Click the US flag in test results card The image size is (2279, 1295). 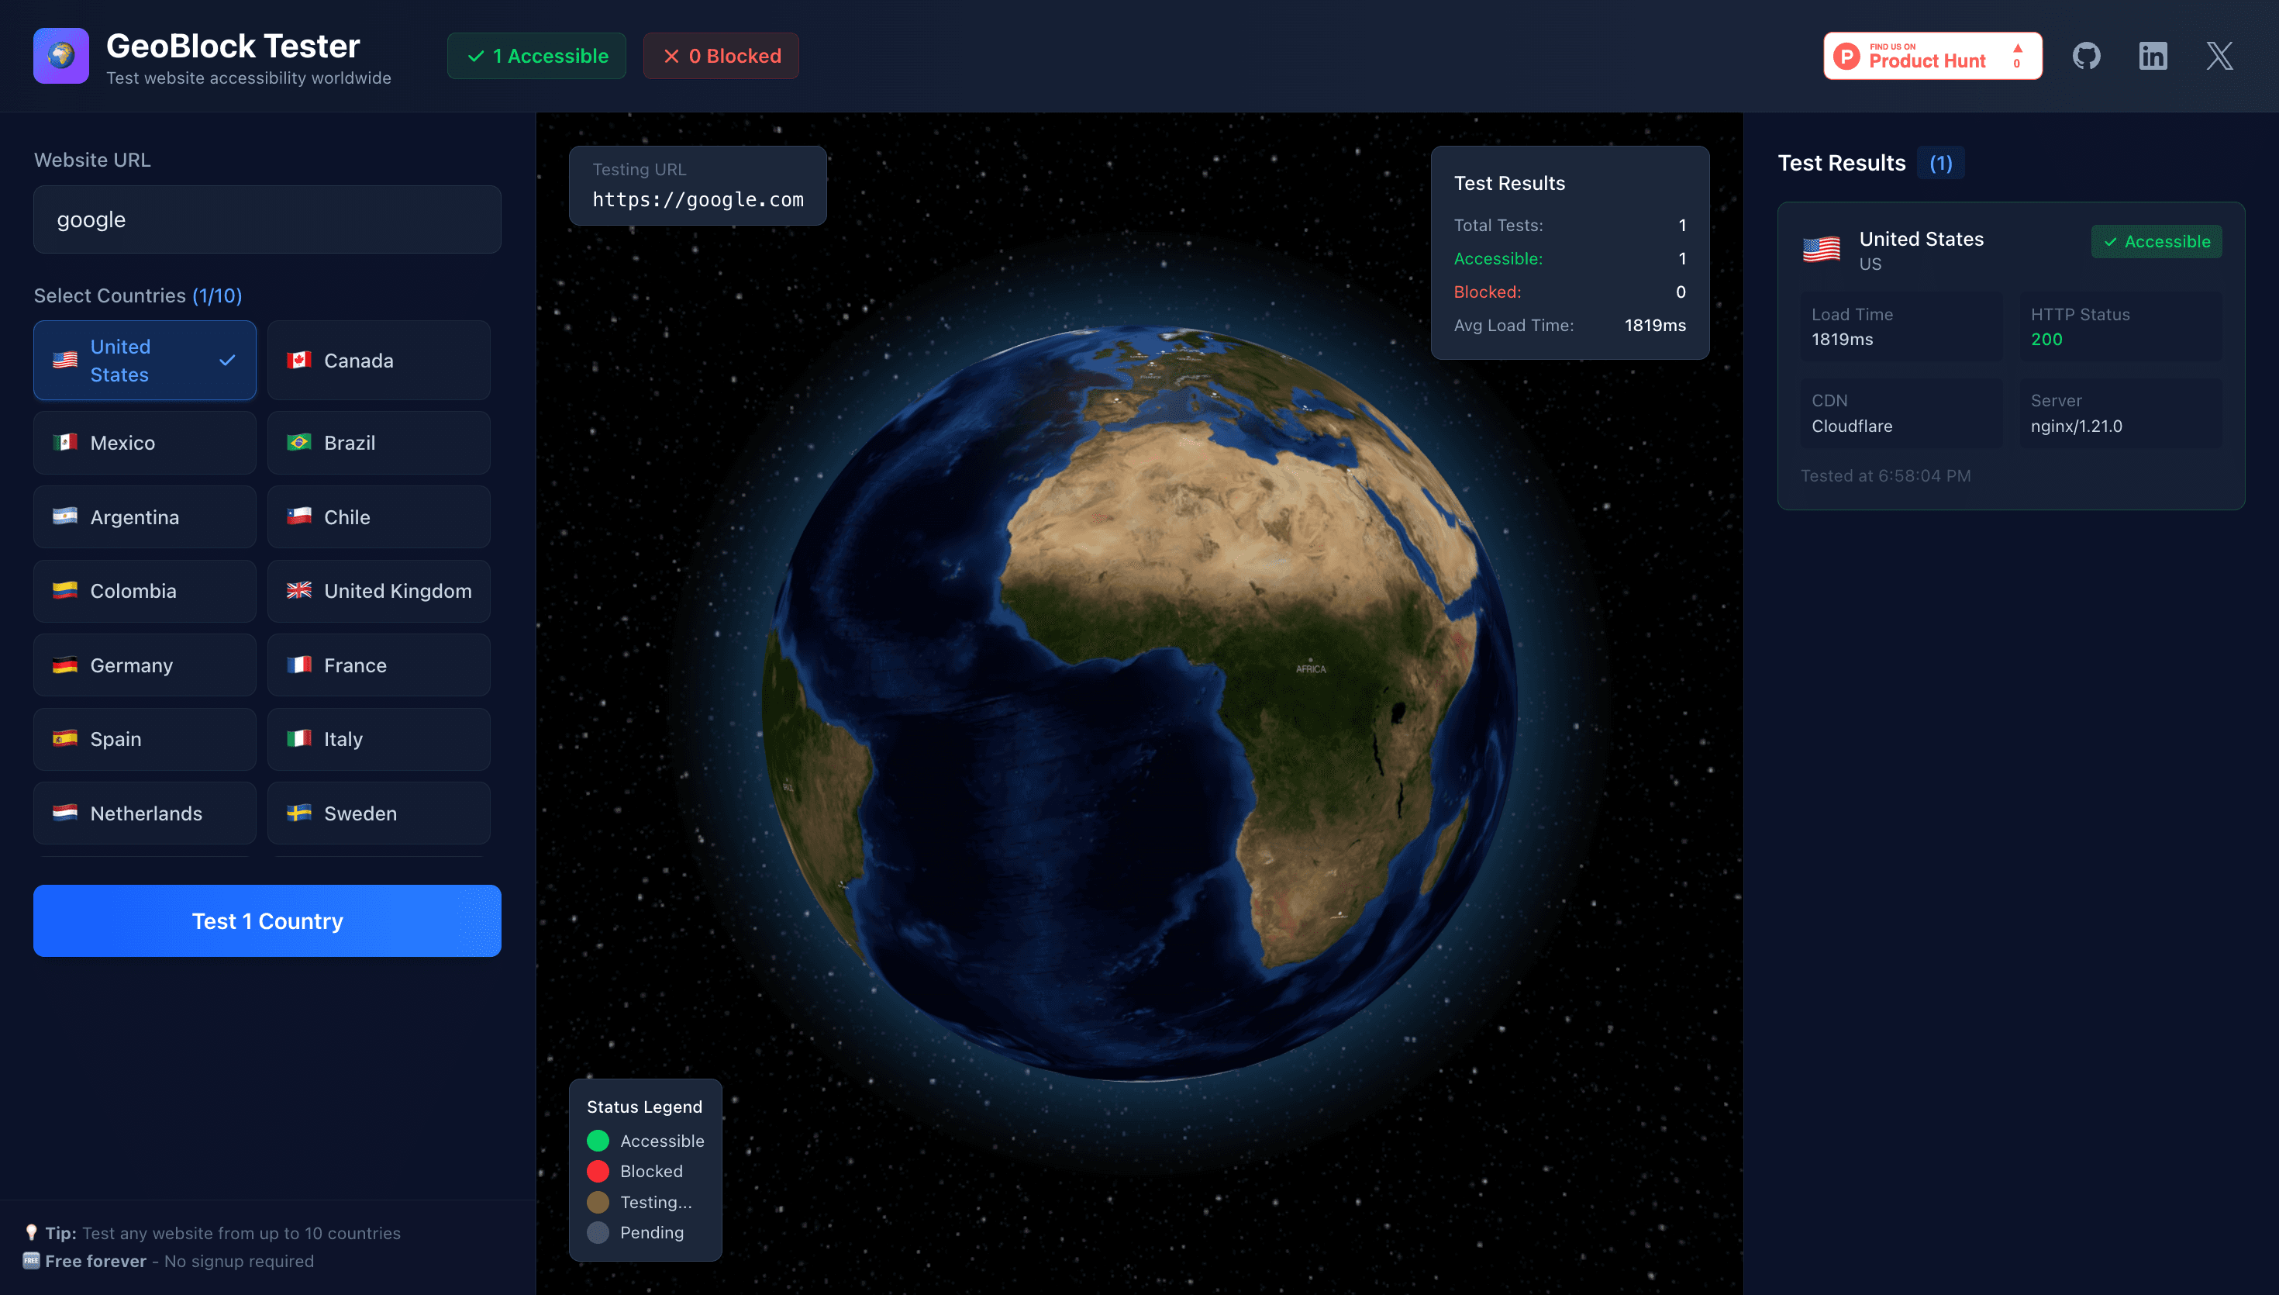tap(1822, 250)
